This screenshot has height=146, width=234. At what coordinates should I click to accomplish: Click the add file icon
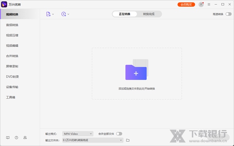click(48, 14)
